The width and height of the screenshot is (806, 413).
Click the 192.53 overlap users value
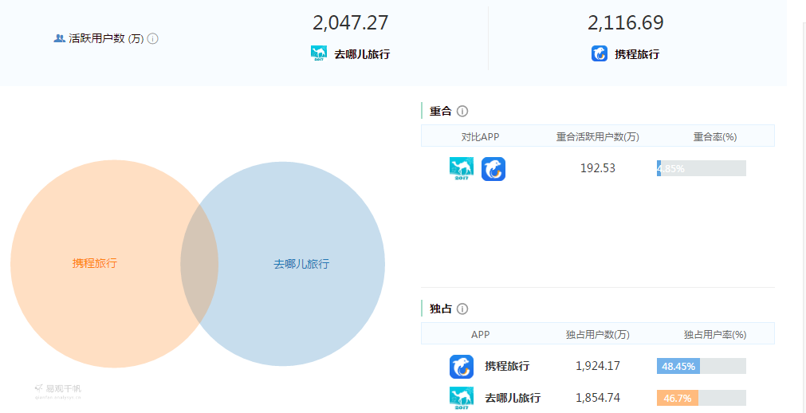(598, 168)
